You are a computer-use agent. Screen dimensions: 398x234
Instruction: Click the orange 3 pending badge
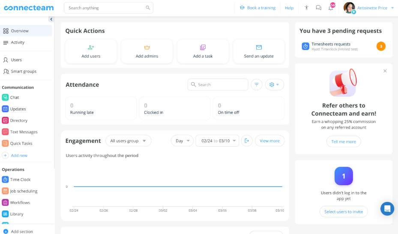click(381, 46)
